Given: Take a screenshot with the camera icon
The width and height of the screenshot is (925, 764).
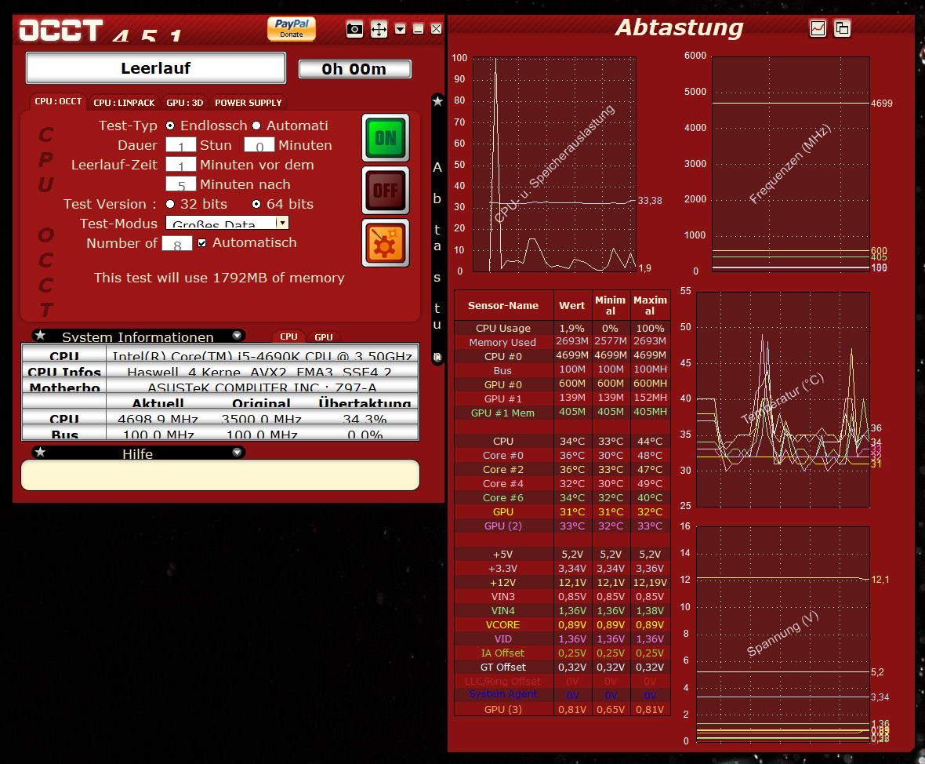Looking at the screenshot, I should (354, 29).
